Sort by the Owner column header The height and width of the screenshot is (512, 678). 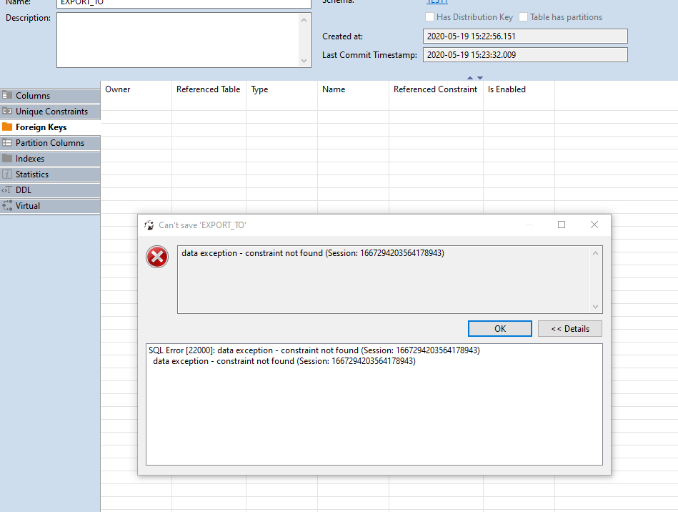[x=136, y=89]
